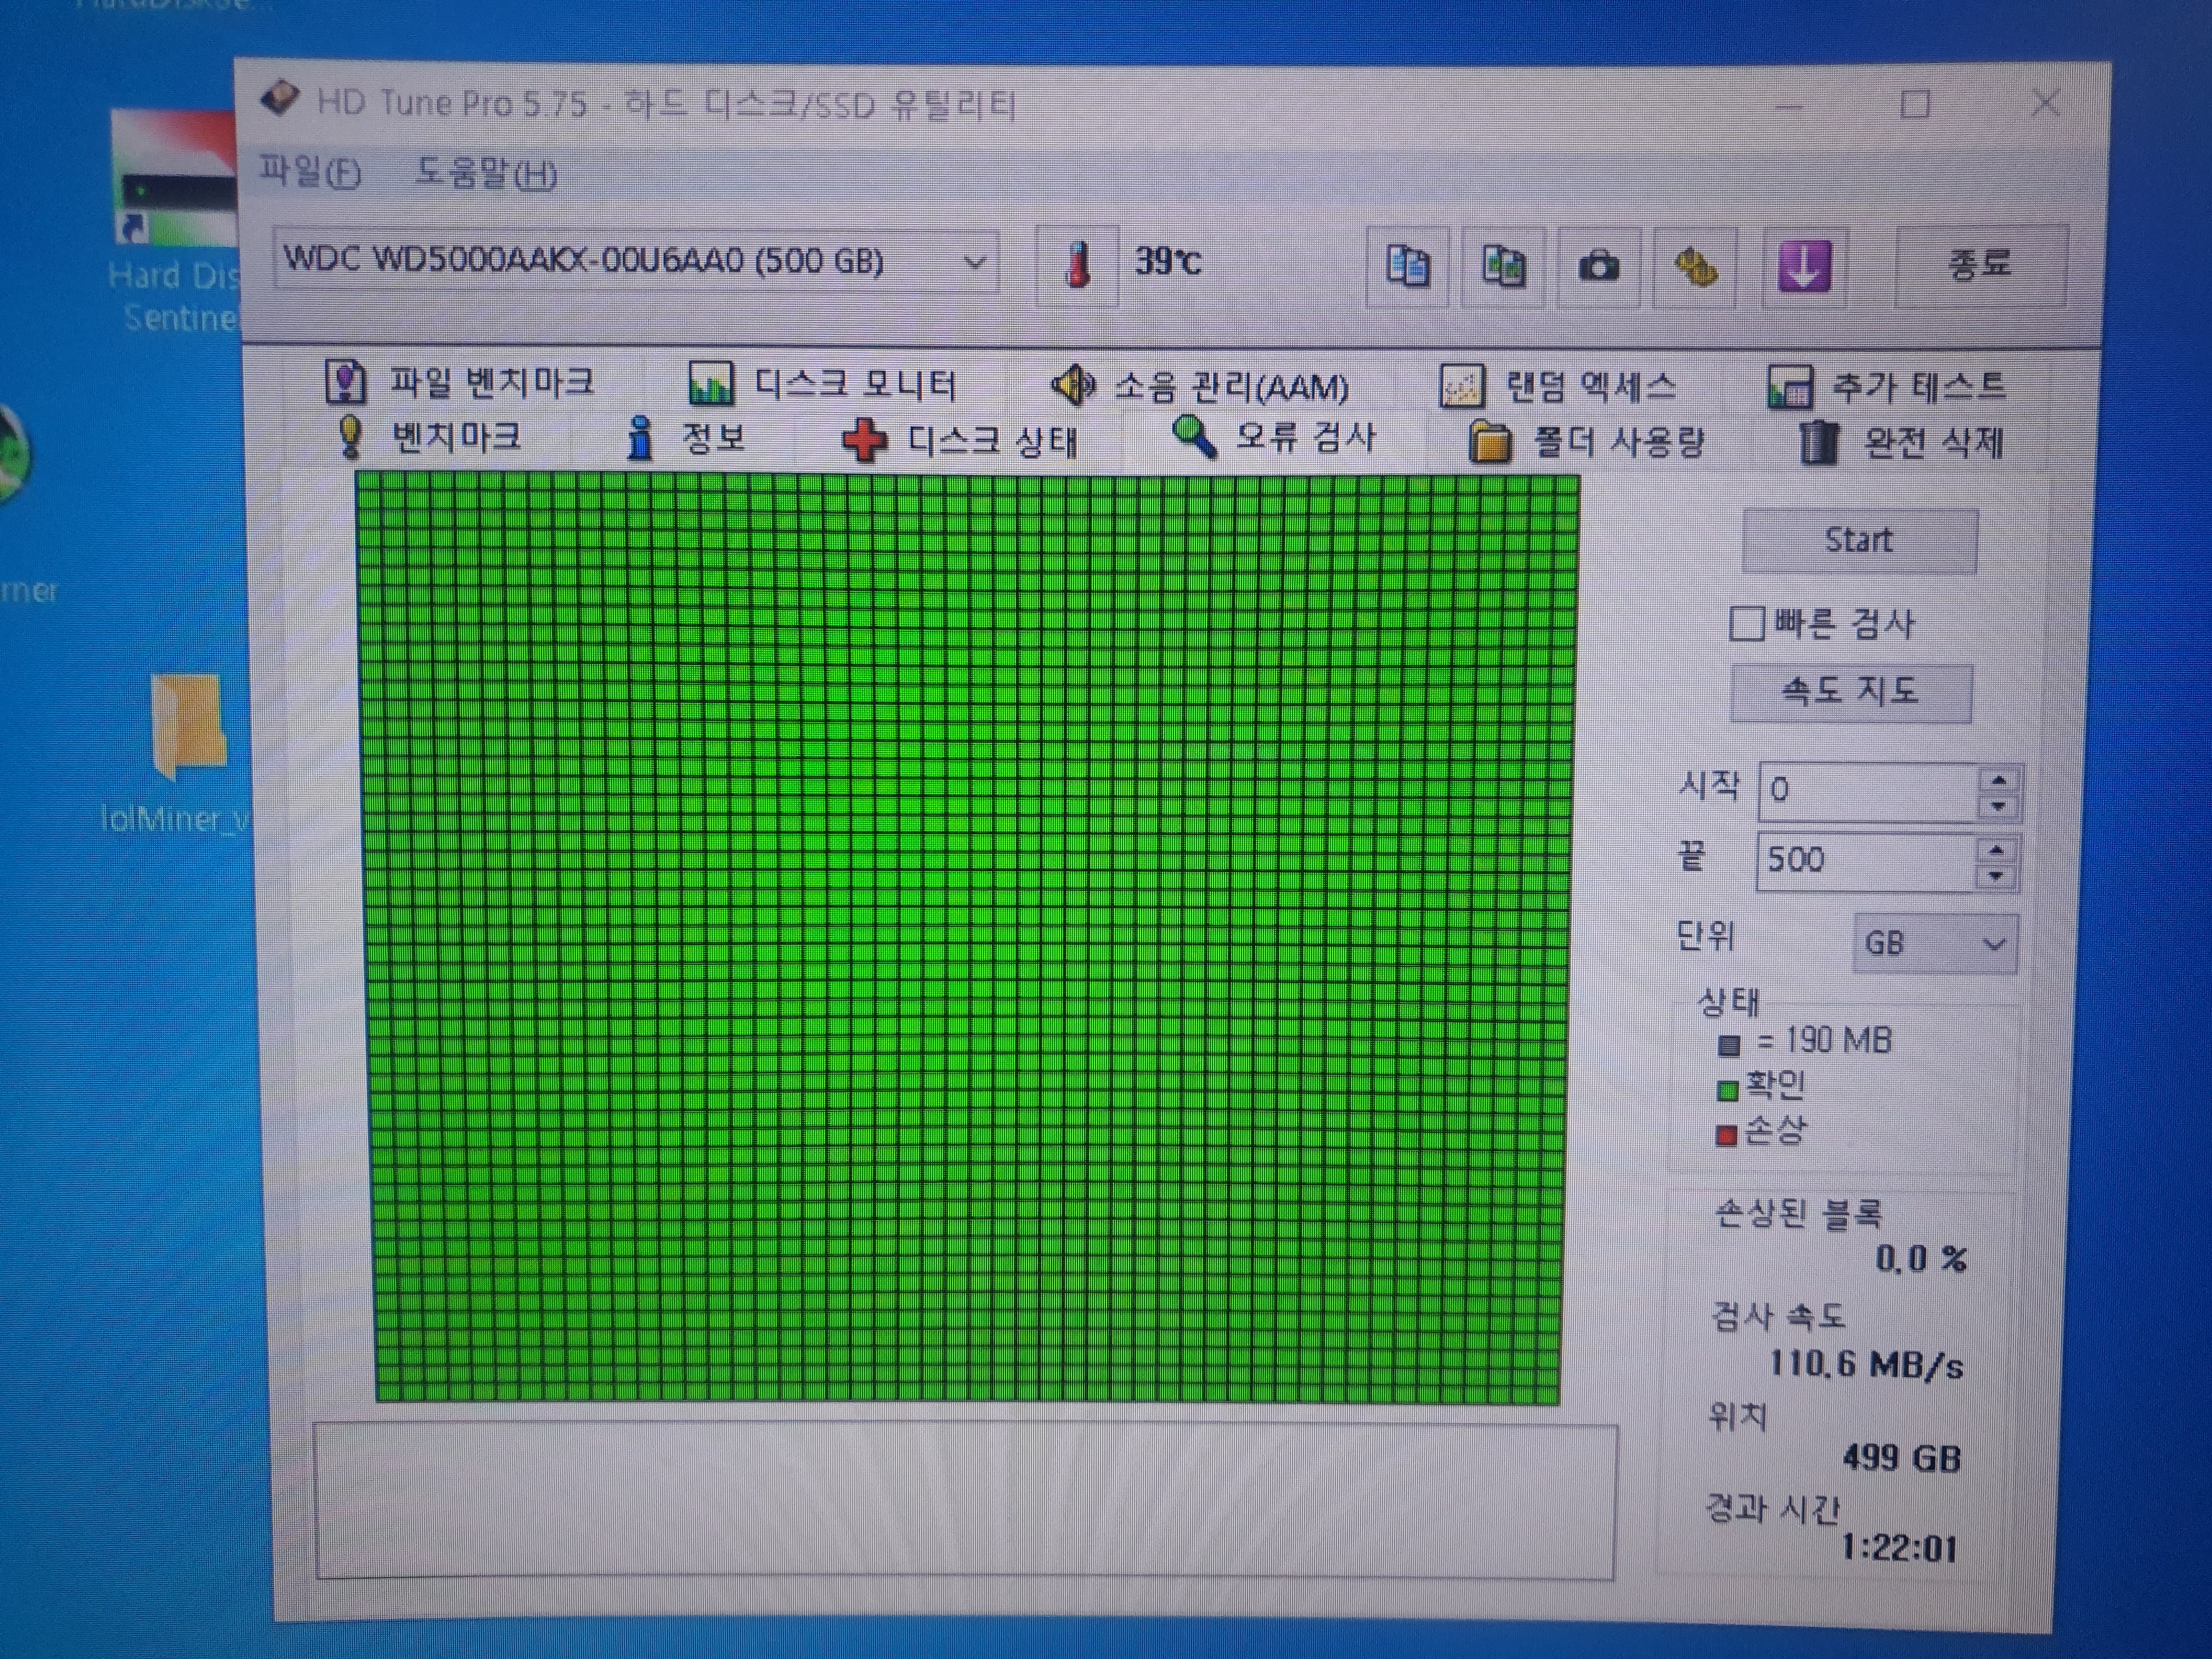Image resolution: width=2212 pixels, height=1659 pixels.
Task: Click the Start button
Action: click(x=1859, y=540)
